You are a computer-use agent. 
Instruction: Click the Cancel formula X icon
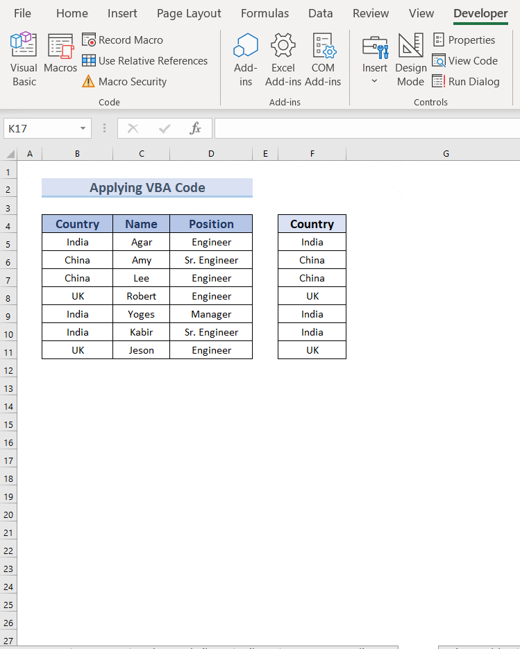pyautogui.click(x=133, y=129)
